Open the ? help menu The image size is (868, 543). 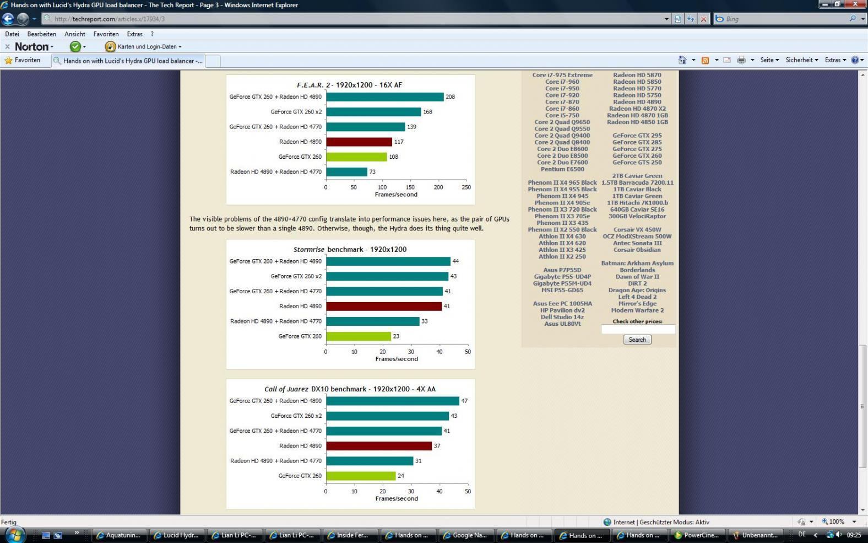coord(152,34)
